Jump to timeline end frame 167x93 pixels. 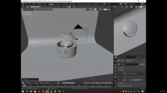pyautogui.click(x=74, y=83)
